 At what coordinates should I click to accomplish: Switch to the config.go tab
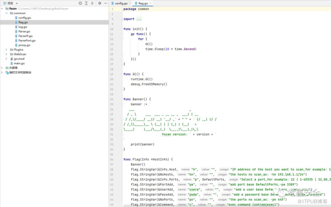click(x=121, y=3)
